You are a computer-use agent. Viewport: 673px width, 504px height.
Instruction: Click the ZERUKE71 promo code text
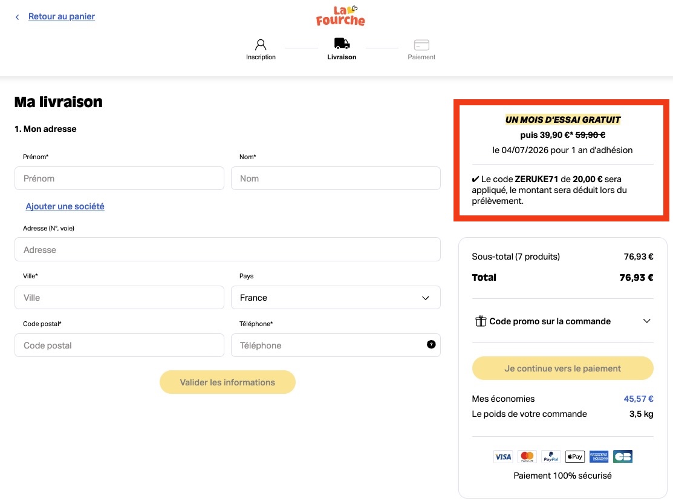[x=536, y=179]
